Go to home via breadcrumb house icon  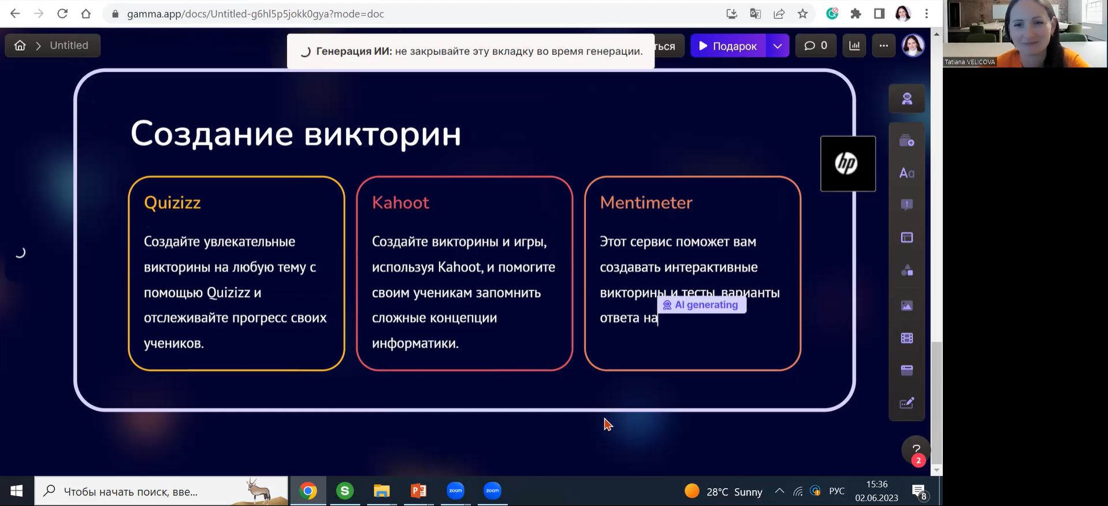coord(20,46)
